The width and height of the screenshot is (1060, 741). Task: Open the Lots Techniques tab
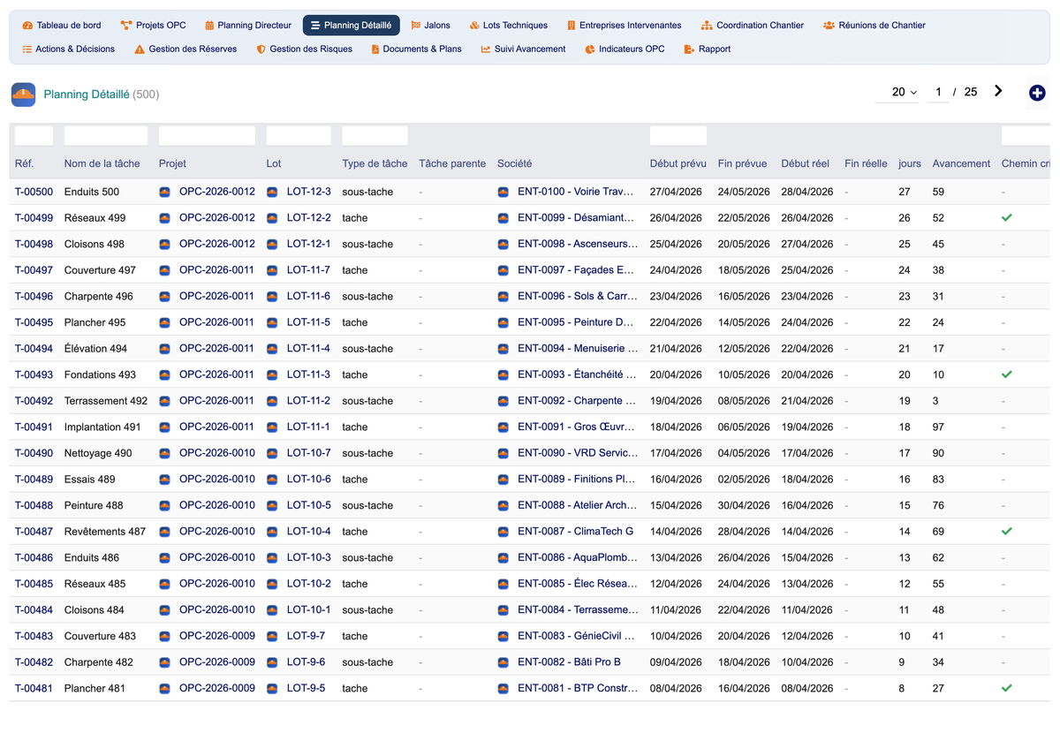pyautogui.click(x=509, y=26)
